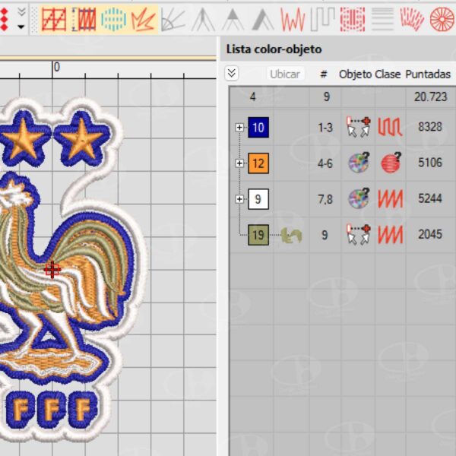Click the 0 mark on the horizontal ruler

click(57, 67)
